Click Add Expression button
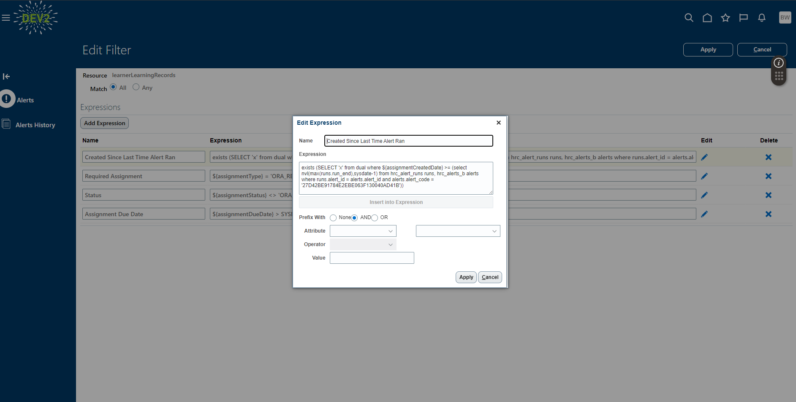This screenshot has height=402, width=796. [x=105, y=123]
